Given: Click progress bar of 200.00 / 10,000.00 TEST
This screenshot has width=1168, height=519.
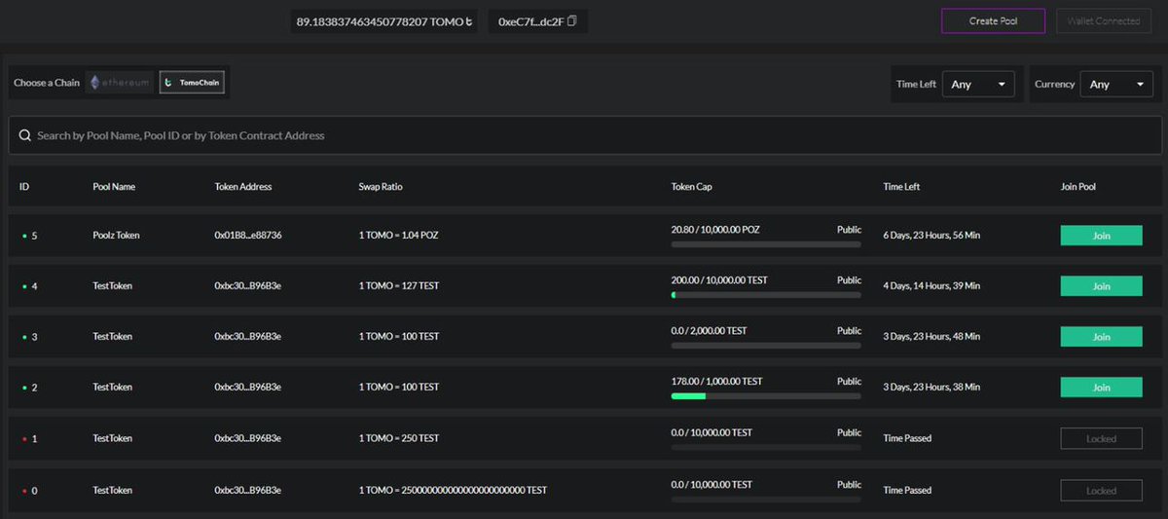Looking at the screenshot, I should click(766, 294).
